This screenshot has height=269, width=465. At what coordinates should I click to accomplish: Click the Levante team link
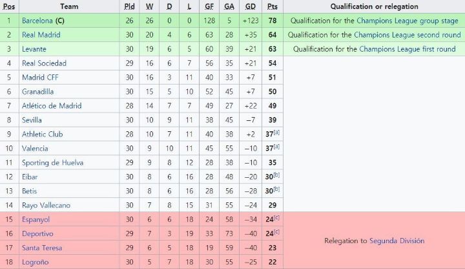(x=36, y=49)
